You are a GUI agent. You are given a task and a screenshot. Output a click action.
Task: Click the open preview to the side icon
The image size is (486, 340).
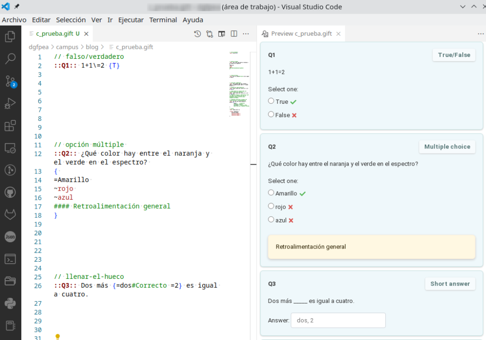click(222, 34)
